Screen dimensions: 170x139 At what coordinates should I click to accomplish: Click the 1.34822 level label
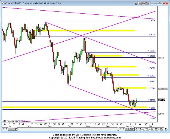152,68
